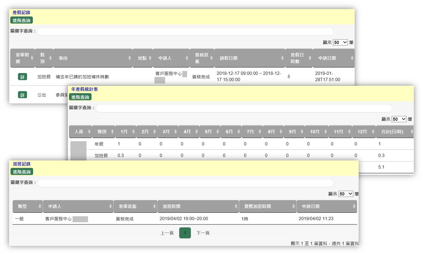Sort statistics table by 4月 column

189,132
